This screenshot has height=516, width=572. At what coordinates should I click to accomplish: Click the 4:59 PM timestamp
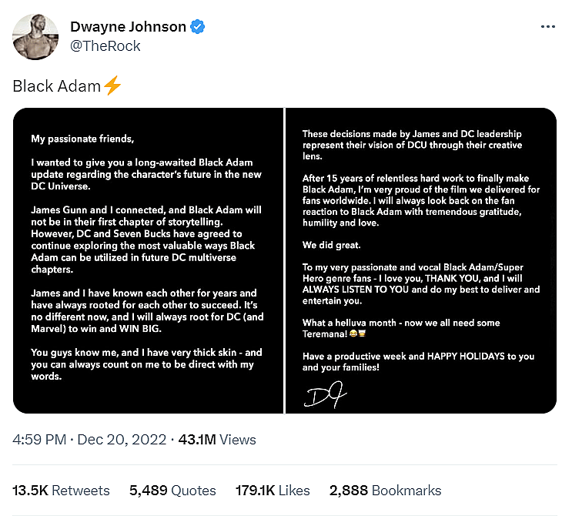38,440
